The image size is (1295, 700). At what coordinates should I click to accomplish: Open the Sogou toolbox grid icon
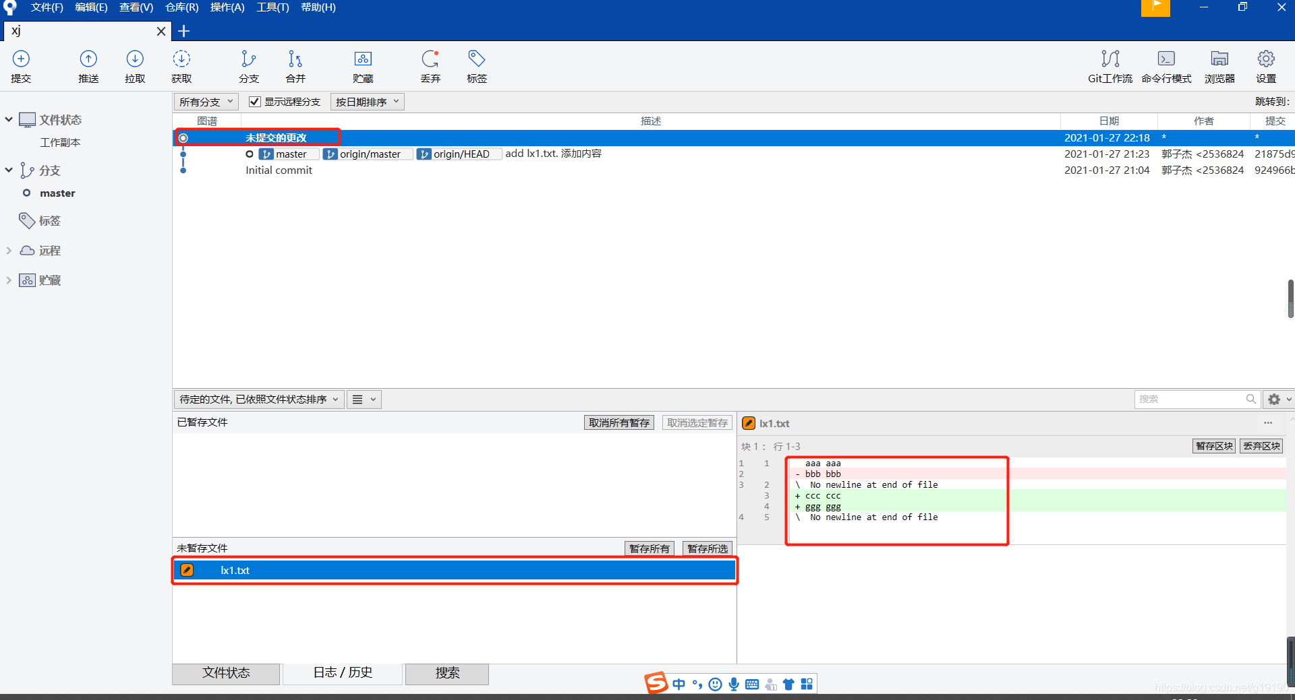click(x=807, y=685)
